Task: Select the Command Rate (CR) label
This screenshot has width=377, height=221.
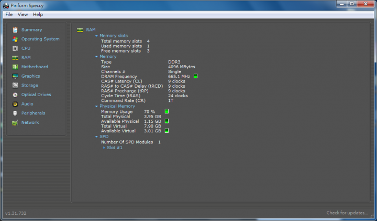Action: point(123,100)
